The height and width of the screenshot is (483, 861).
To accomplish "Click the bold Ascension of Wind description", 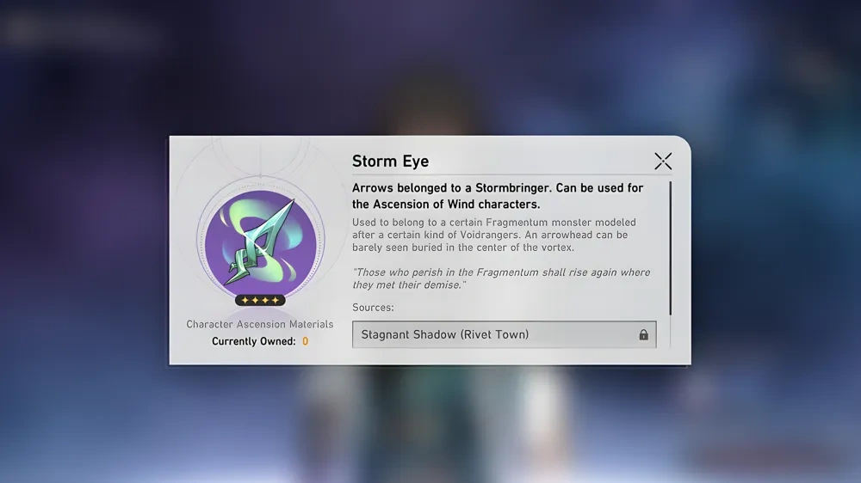I will click(498, 196).
